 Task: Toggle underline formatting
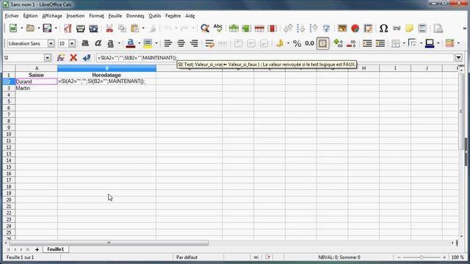tap(111, 43)
